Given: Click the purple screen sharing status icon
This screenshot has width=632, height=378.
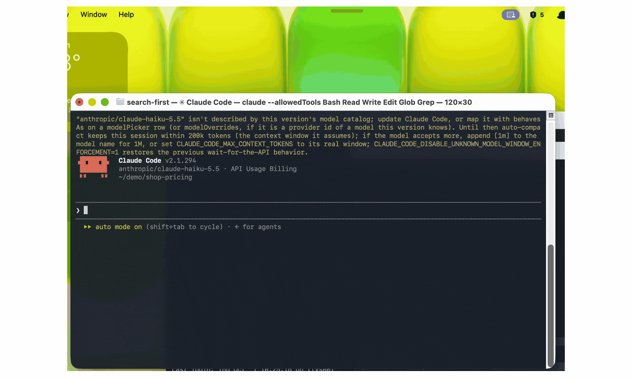Looking at the screenshot, I should [511, 15].
